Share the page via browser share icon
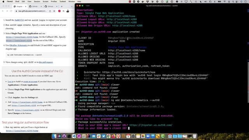The width and height of the screenshot is (249, 140). (x=50, y=11)
